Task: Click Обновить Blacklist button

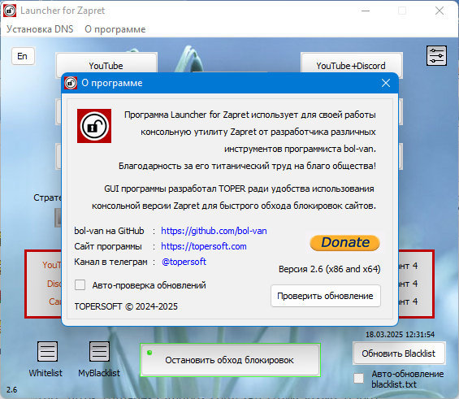Action: [x=399, y=353]
